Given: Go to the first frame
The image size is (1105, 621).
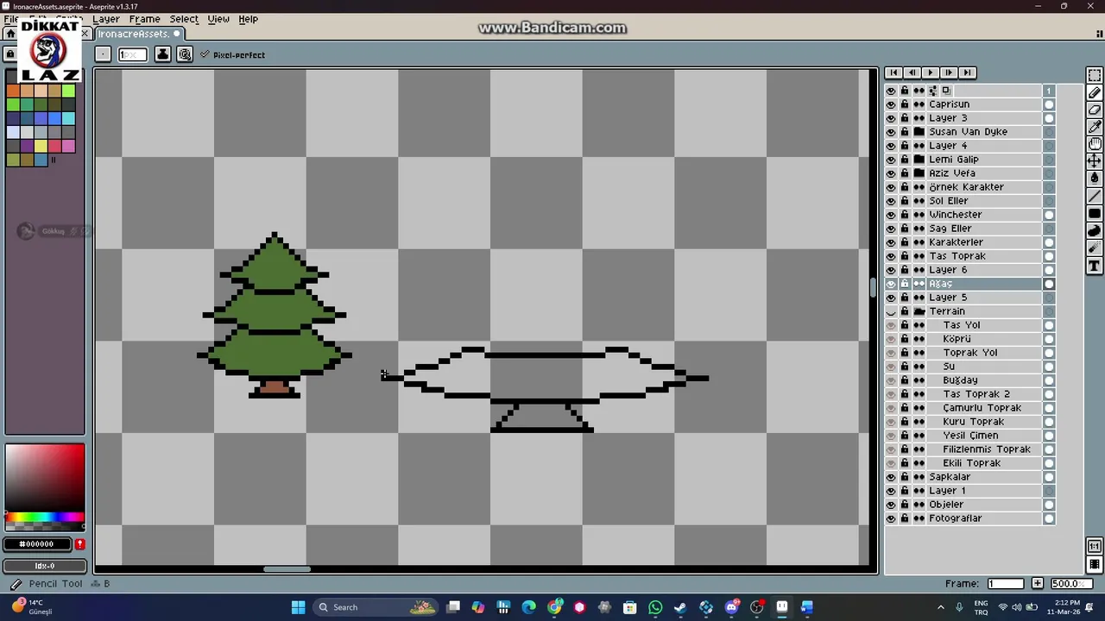Looking at the screenshot, I should point(893,72).
